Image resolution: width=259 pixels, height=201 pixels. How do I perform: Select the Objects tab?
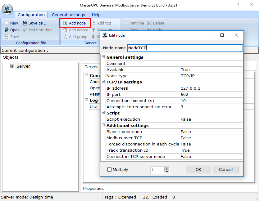(x=11, y=57)
